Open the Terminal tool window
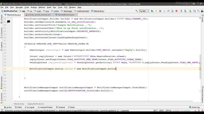This screenshot has width=204, height=114. click(x=60, y=107)
